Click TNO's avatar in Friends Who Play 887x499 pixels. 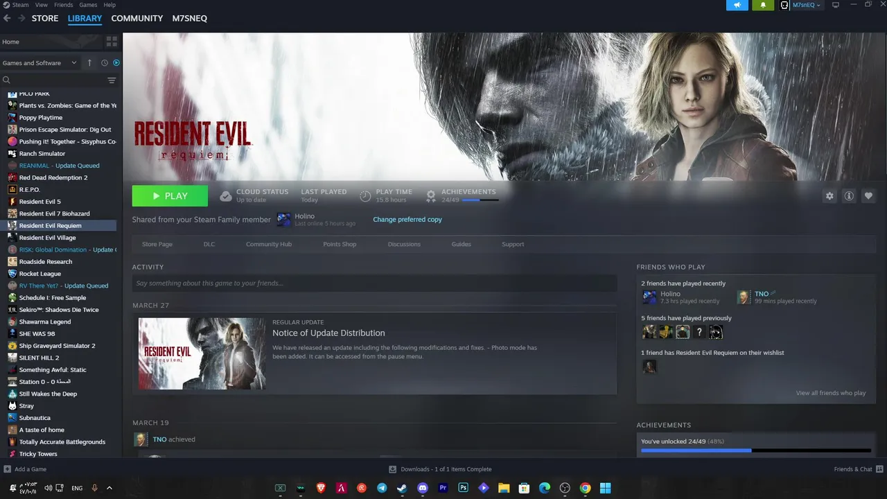[x=744, y=297]
